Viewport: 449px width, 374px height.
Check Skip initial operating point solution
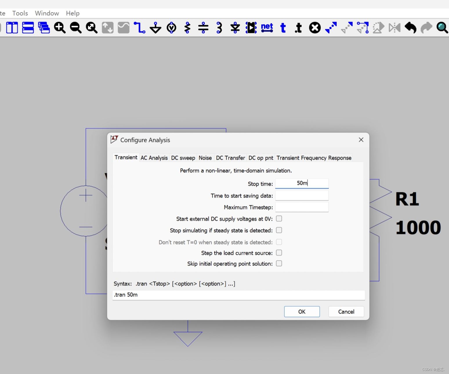279,263
